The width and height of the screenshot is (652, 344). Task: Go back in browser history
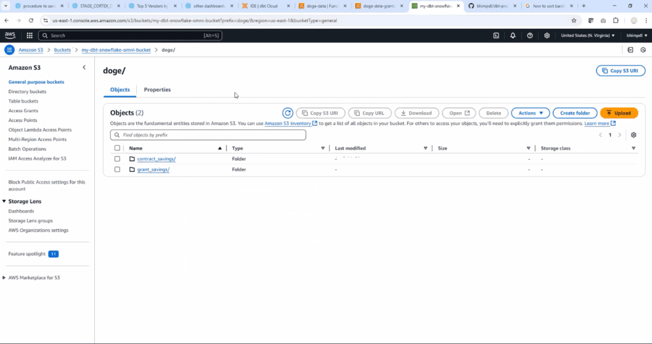tap(6, 20)
